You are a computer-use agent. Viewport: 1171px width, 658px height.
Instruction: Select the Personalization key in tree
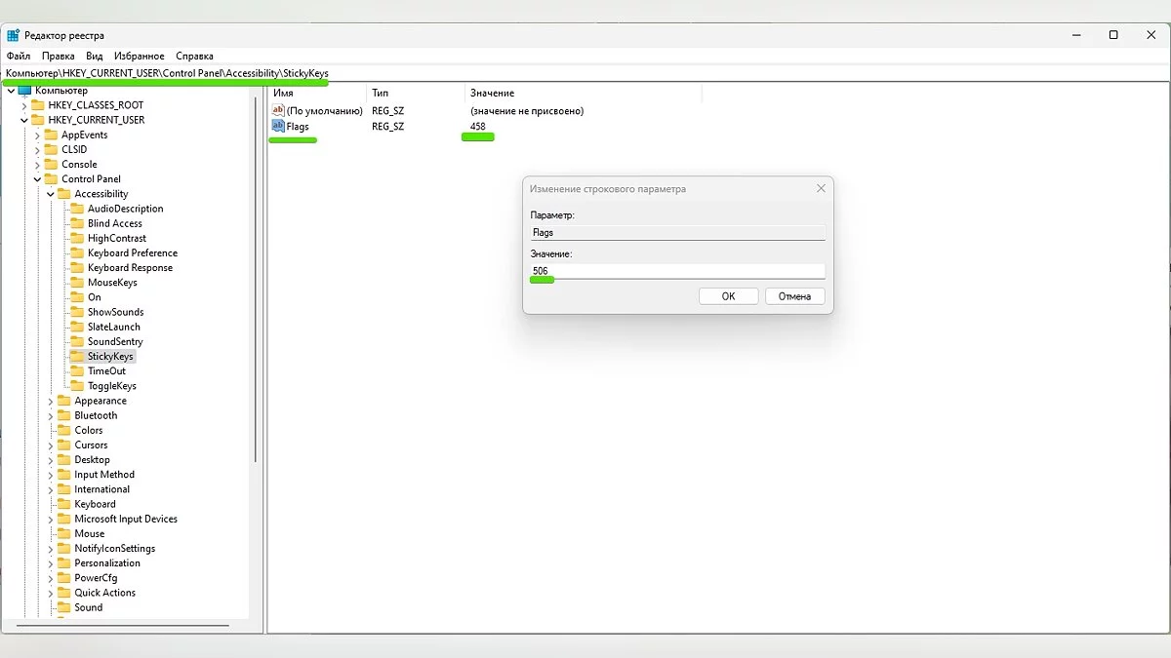tap(107, 563)
